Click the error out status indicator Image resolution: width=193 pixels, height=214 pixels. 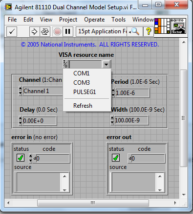tap(116, 158)
